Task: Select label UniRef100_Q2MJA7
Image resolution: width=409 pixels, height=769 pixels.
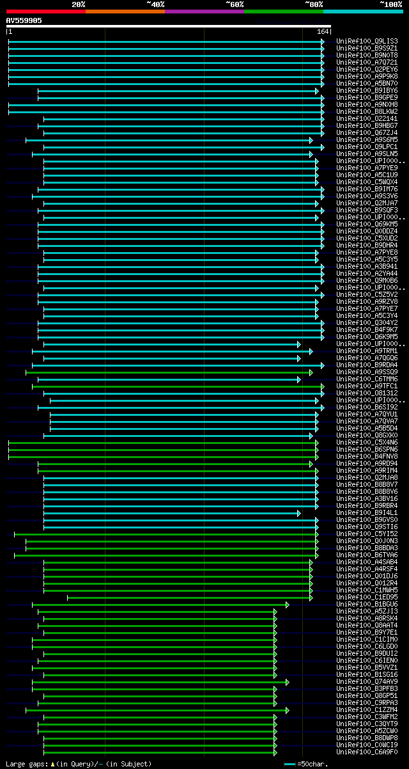Action: 367,203
